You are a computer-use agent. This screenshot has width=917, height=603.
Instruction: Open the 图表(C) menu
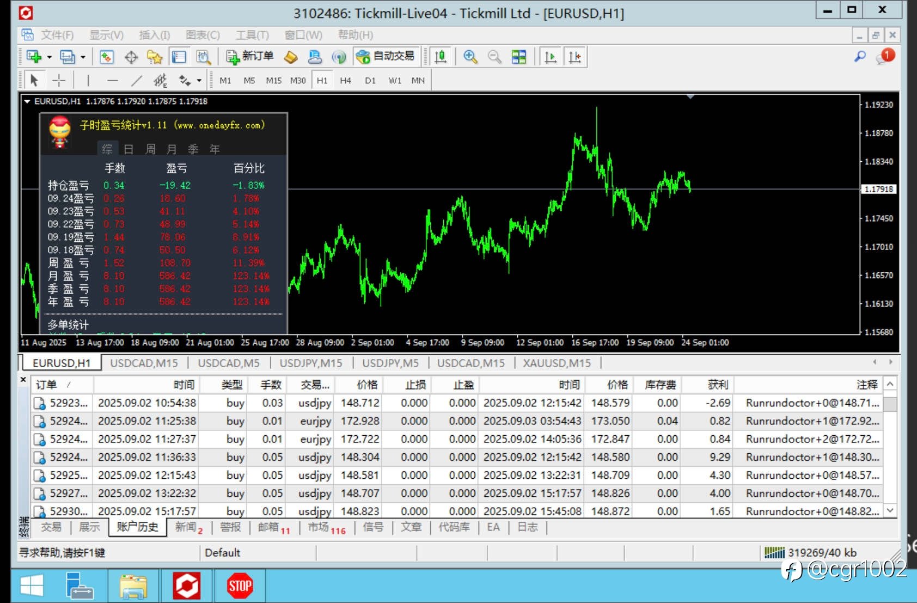tap(203, 35)
